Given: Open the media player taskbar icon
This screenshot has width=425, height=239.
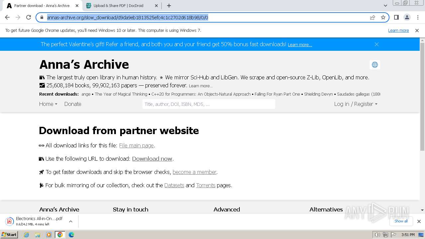Looking at the screenshot, I should [49, 235].
